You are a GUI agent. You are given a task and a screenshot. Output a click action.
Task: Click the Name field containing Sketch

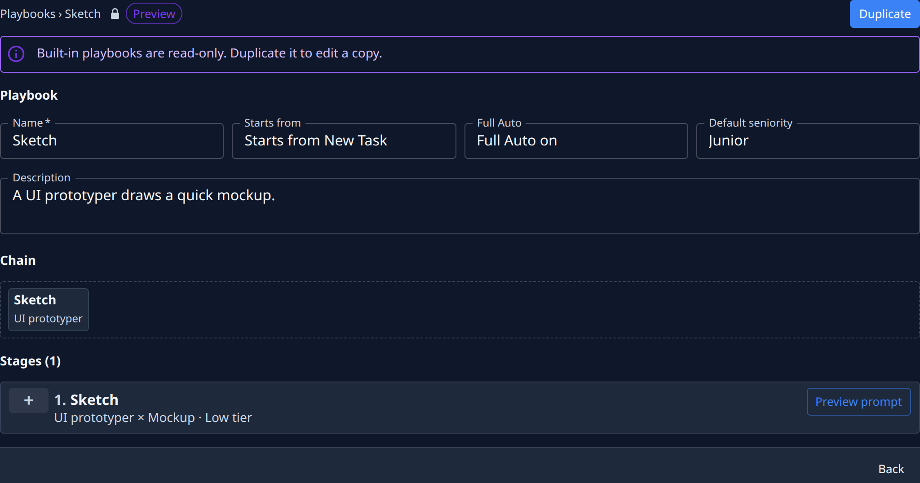112,141
